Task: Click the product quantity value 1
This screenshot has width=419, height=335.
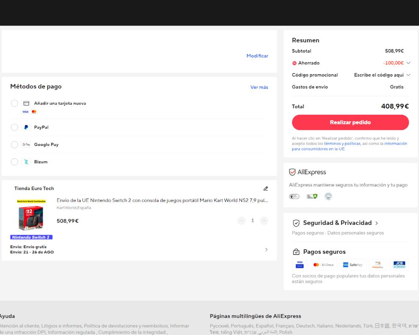Action: (253, 220)
